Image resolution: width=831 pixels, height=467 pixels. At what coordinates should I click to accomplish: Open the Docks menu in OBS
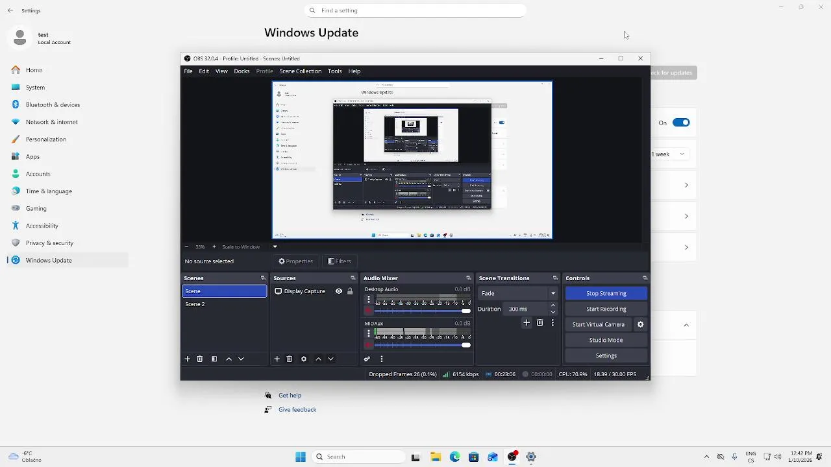coord(242,71)
